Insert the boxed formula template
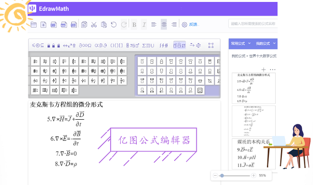Image resolution: width=313 pixels, height=185 pixels. click(x=200, y=90)
